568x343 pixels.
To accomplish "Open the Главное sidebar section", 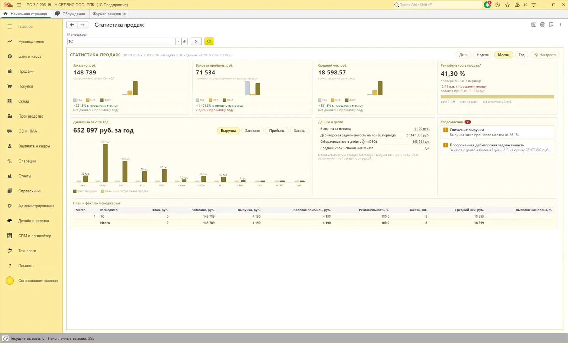I will coord(25,27).
